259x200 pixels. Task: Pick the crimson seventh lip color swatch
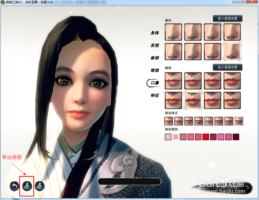(x=213, y=137)
